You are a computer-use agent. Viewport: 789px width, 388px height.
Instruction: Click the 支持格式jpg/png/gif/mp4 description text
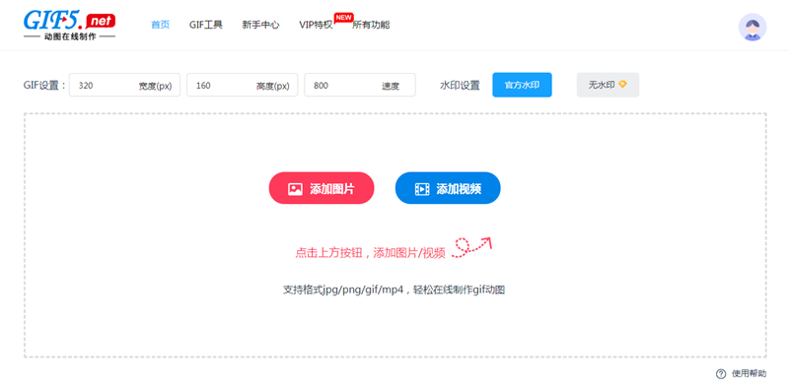(x=394, y=290)
